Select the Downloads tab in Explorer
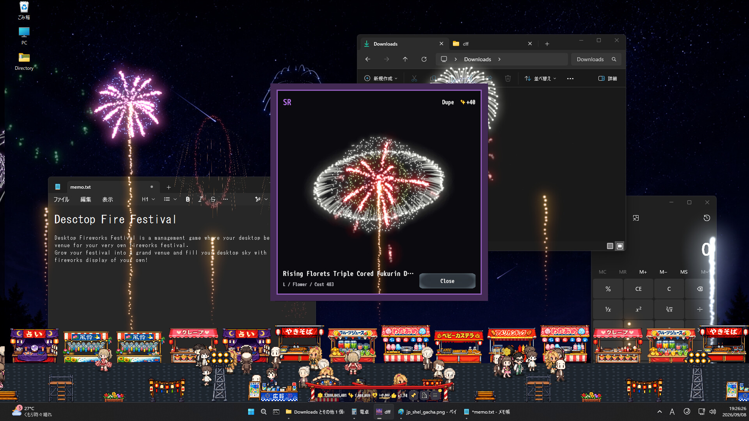 point(402,44)
